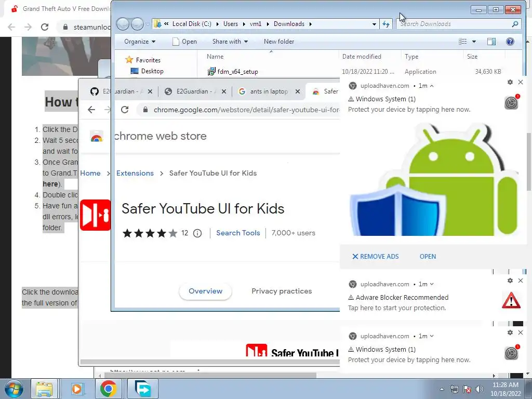Open Action Center flag tray icon
This screenshot has width=532, height=399.
(467, 389)
